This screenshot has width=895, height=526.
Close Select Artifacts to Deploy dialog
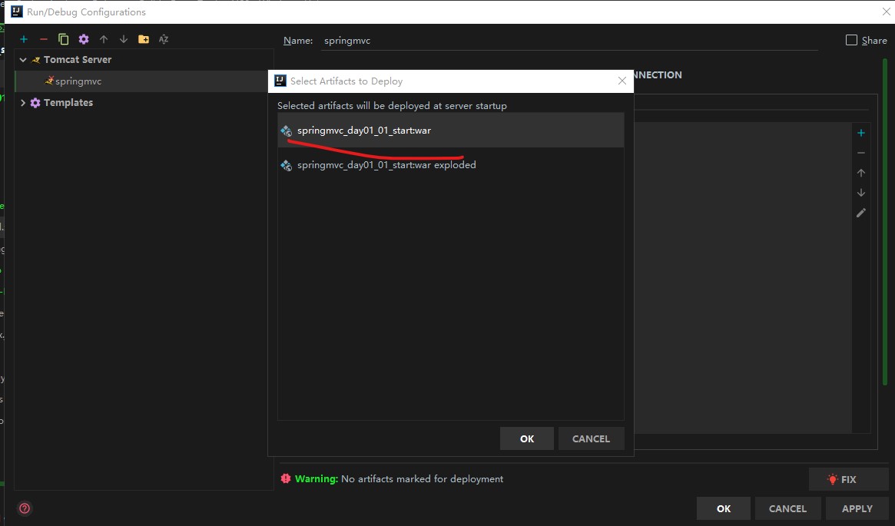[622, 81]
